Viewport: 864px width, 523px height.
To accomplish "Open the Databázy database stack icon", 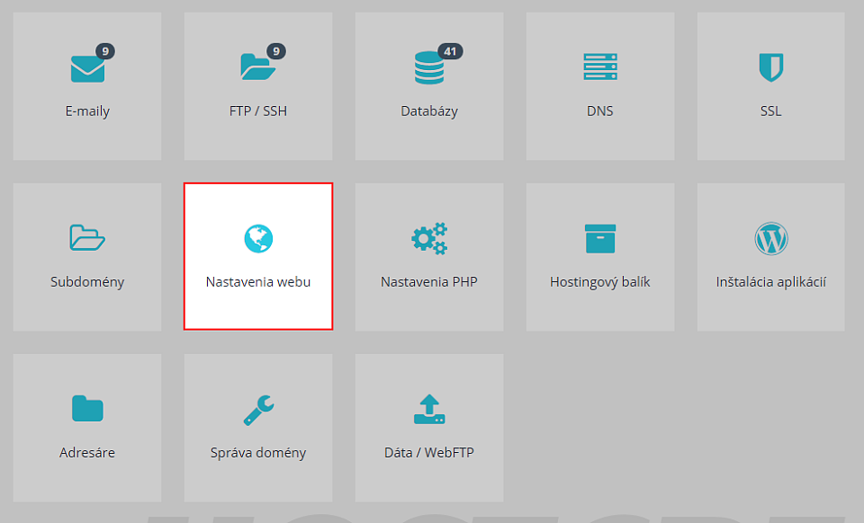I will coord(428,67).
